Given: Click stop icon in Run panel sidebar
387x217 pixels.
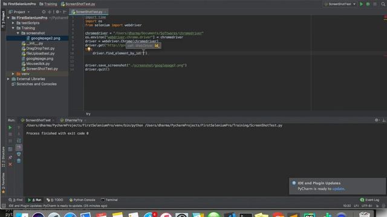Looking at the screenshot, I should [x=10, y=134].
